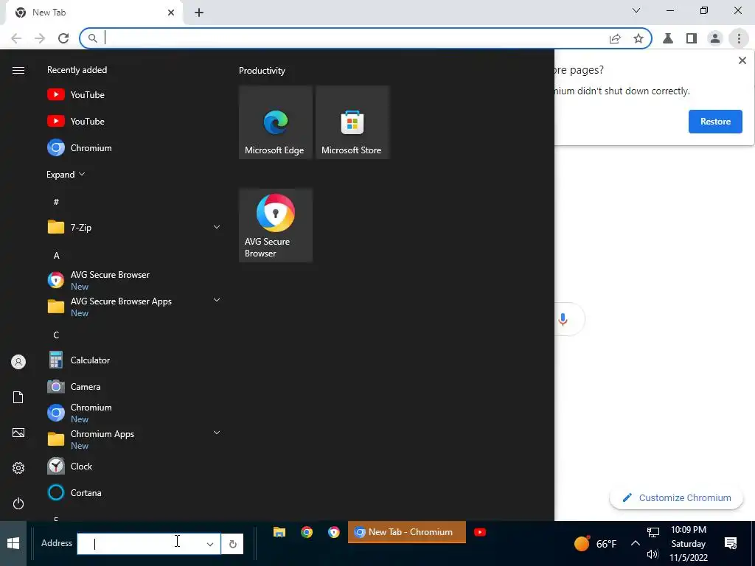Open AVG Secure Browser taskbar icon
This screenshot has width=755, height=566.
point(334,532)
